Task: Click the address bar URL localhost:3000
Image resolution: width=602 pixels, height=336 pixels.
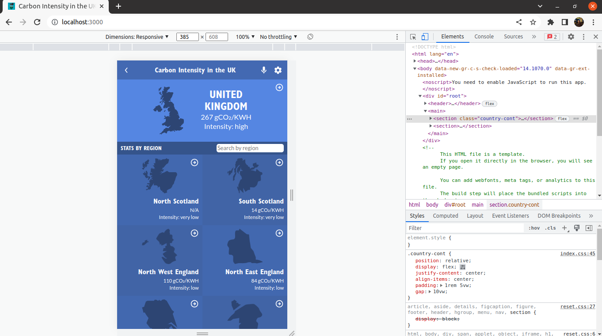Action: (82, 22)
